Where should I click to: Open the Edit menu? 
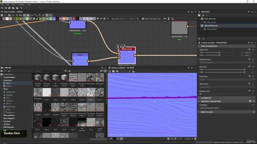tap(8, 5)
